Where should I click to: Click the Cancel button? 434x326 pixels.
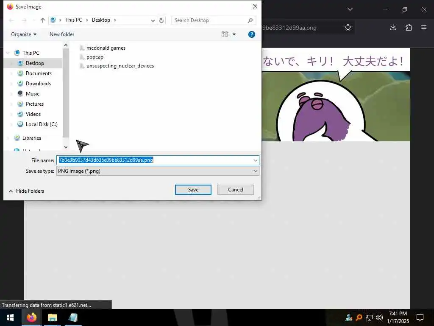coord(236,190)
